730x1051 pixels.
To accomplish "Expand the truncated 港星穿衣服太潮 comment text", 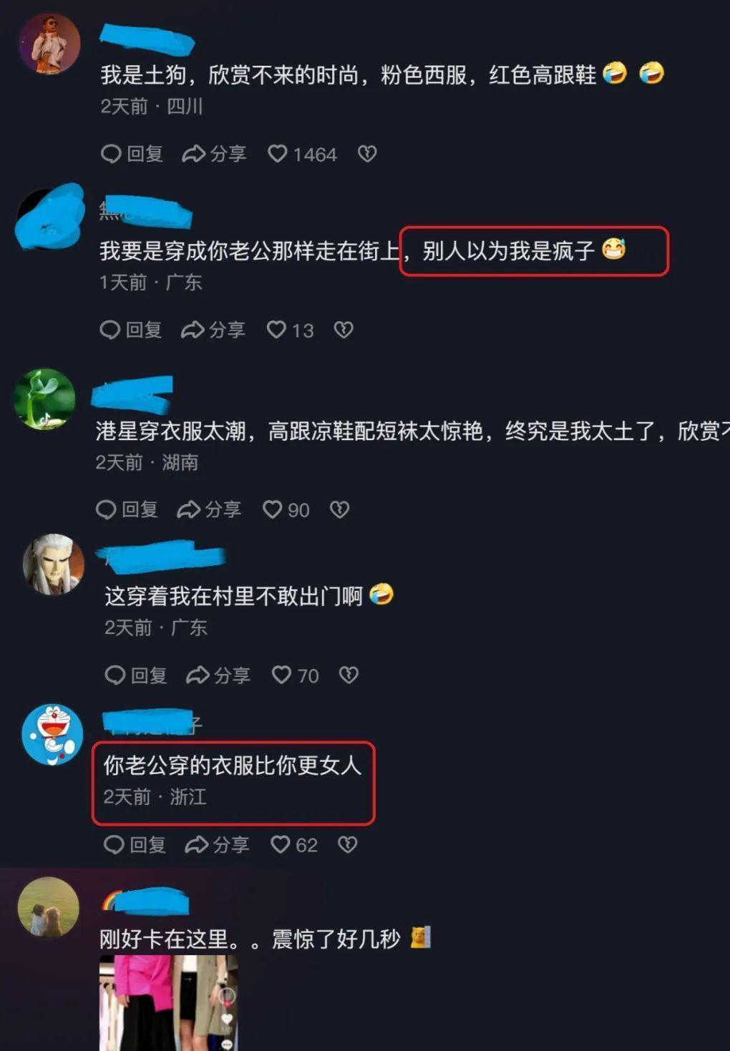I will [x=412, y=431].
